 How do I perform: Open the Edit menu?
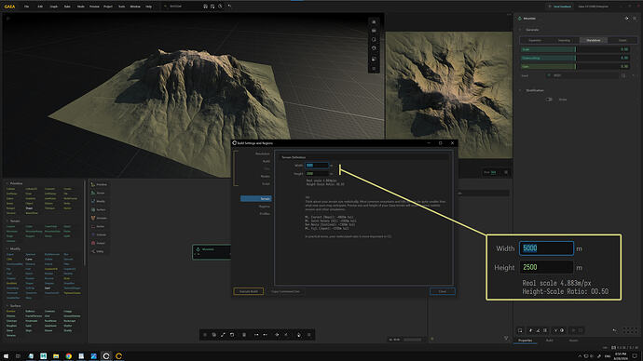40,7
